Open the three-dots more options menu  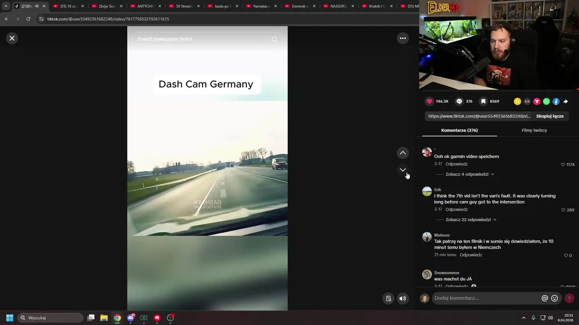[403, 38]
